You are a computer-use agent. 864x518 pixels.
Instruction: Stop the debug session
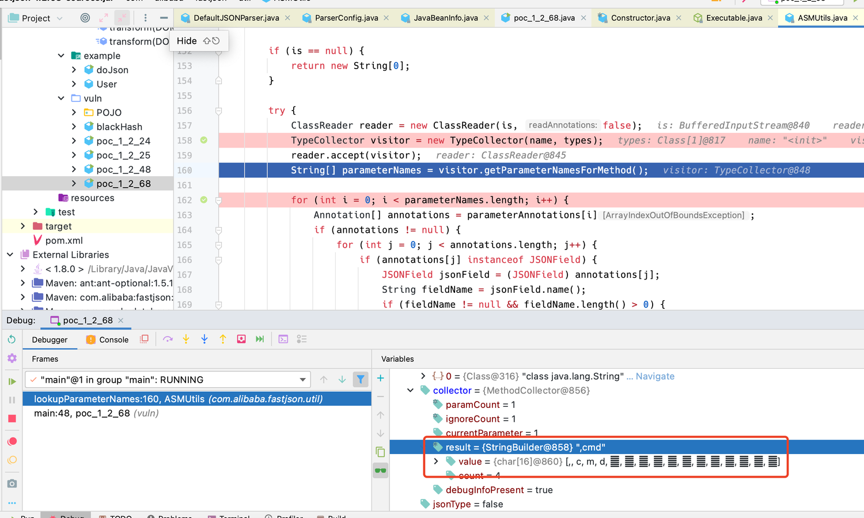[x=12, y=418]
